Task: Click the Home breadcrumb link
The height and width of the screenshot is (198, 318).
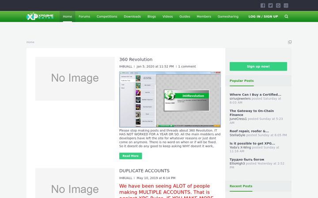Action: pos(30,42)
